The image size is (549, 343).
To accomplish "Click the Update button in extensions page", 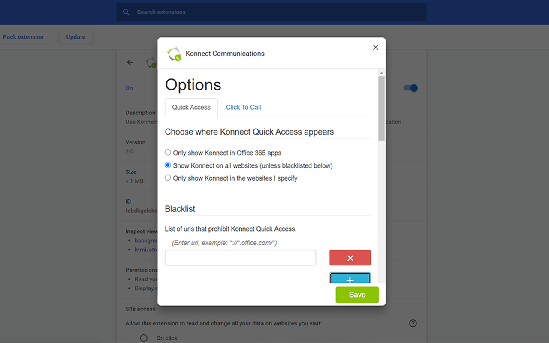I will (x=75, y=37).
